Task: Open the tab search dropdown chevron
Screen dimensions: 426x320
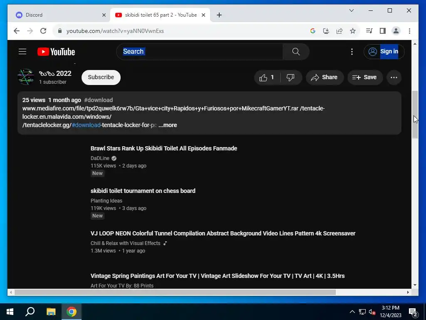Action: [351, 10]
